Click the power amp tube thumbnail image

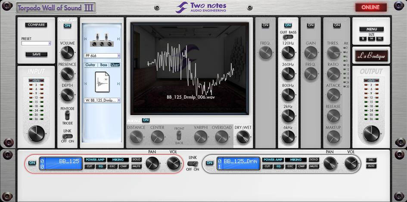click(102, 40)
